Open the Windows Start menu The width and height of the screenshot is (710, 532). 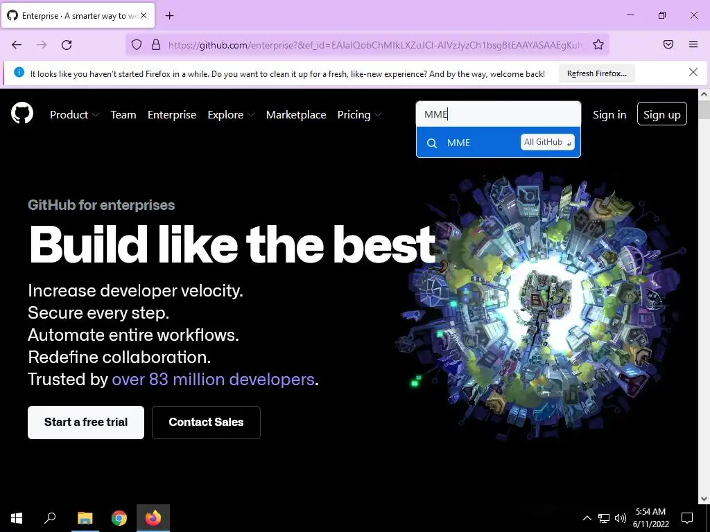(17, 518)
